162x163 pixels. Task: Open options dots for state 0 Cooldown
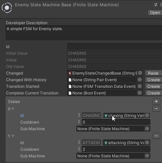(x=79, y=122)
